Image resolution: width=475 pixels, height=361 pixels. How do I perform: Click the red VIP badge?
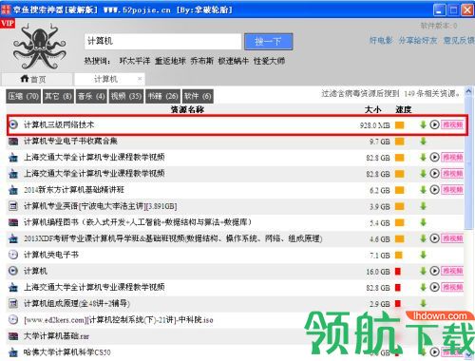pyautogui.click(x=8, y=24)
